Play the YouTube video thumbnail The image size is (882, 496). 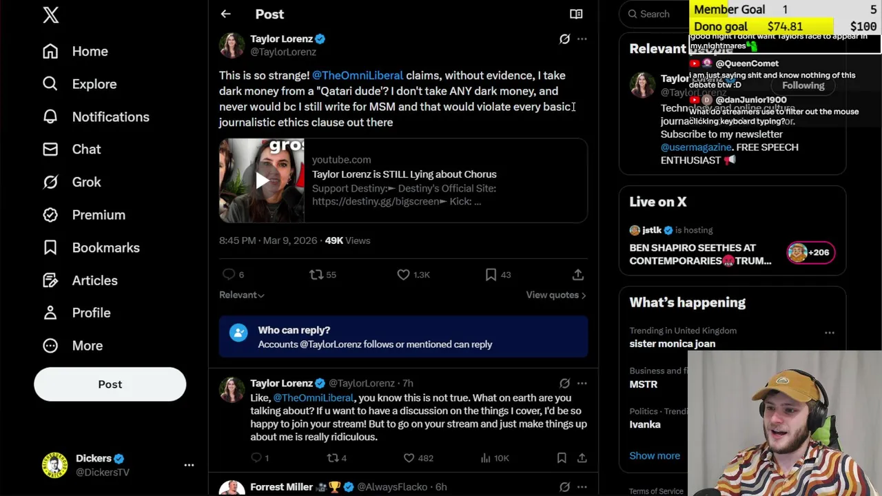262,181
